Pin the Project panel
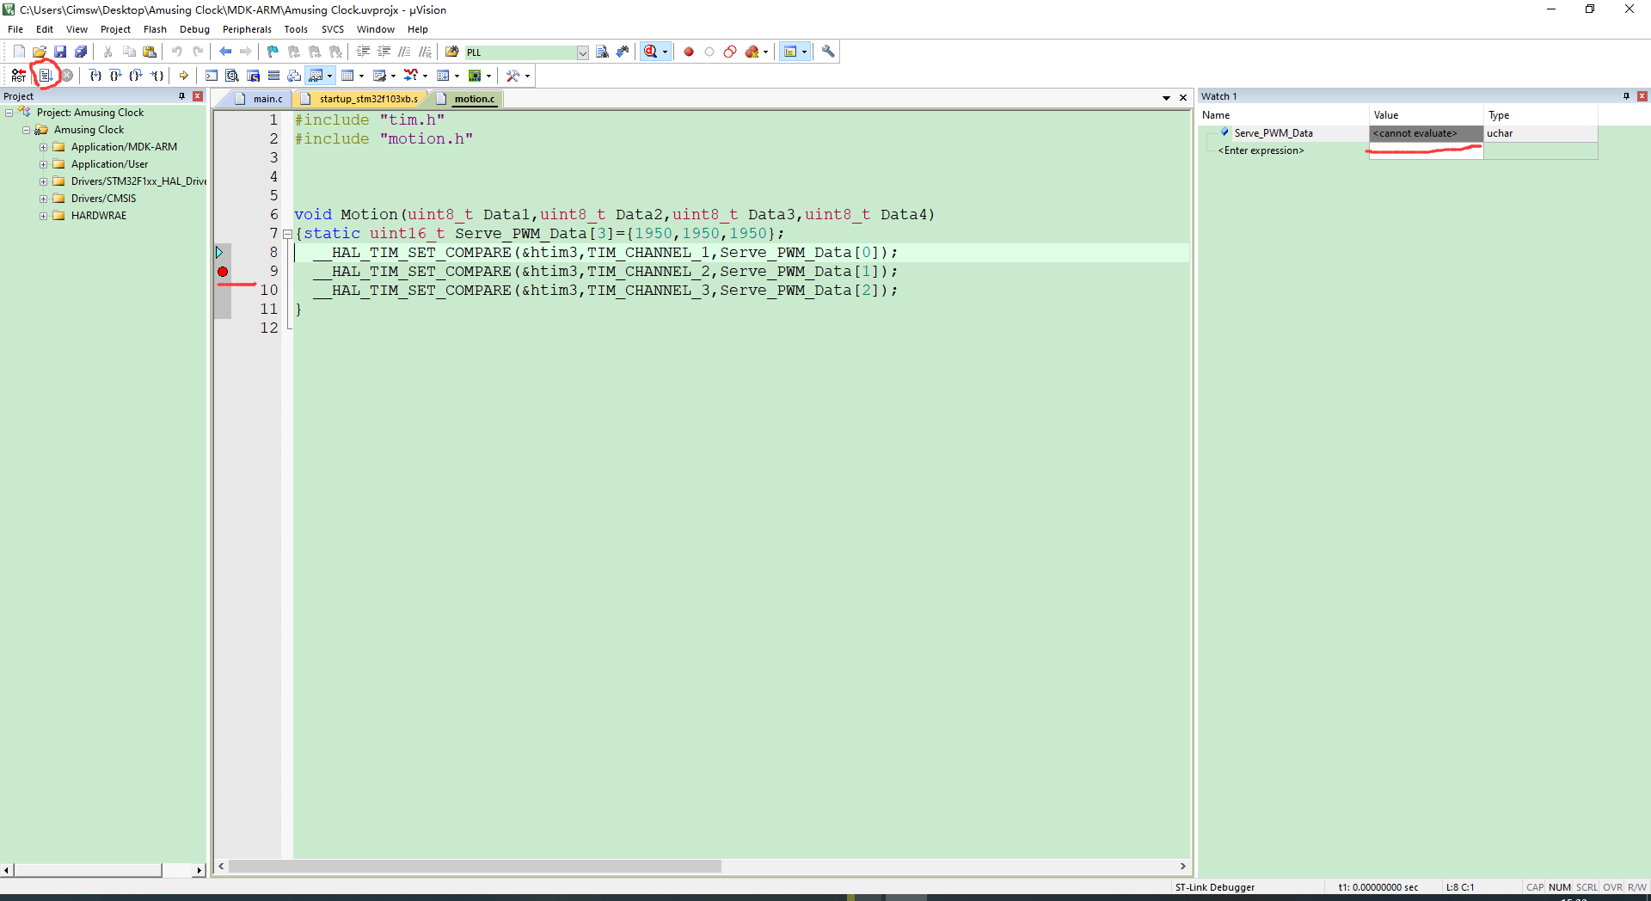1651x901 pixels. pos(181,96)
